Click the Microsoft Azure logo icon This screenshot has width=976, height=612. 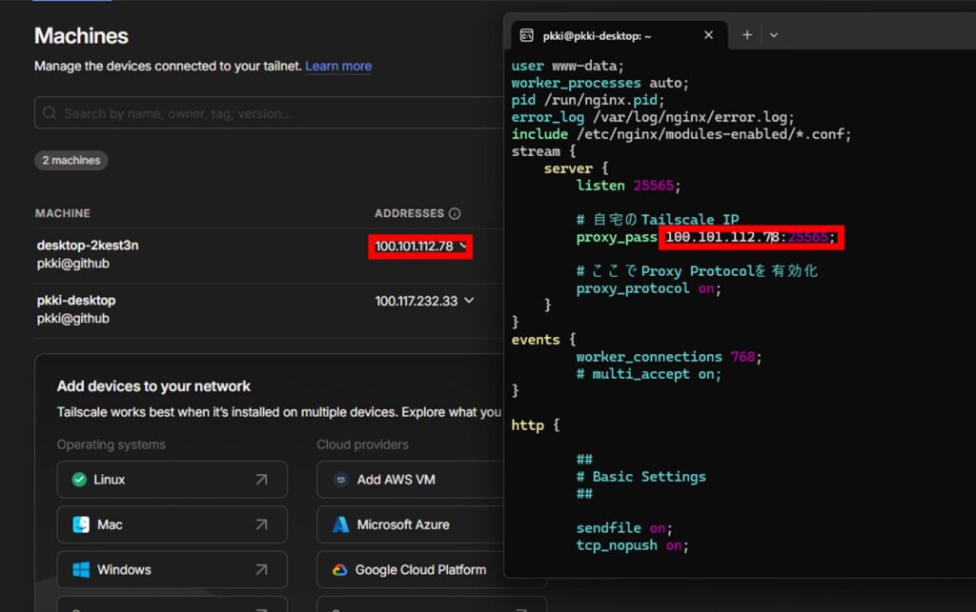340,524
